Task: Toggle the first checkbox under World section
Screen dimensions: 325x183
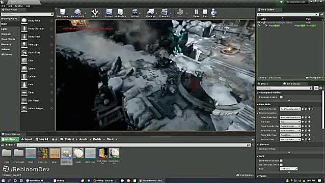Action: (x=281, y=161)
